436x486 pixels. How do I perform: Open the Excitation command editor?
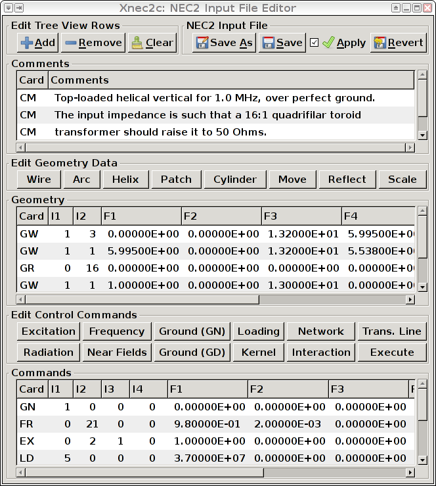pos(49,331)
